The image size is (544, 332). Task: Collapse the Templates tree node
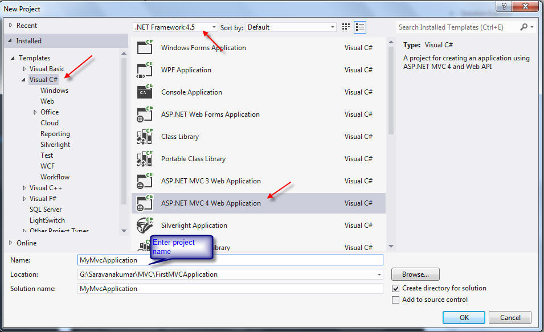pos(13,58)
